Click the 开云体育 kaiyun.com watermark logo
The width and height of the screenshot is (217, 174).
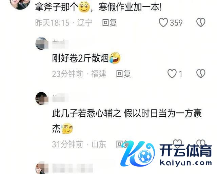(166, 154)
